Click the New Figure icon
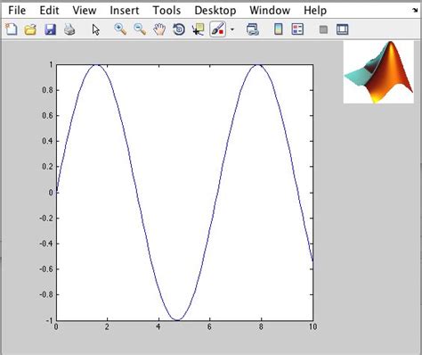The width and height of the screenshot is (422, 355). pos(12,29)
